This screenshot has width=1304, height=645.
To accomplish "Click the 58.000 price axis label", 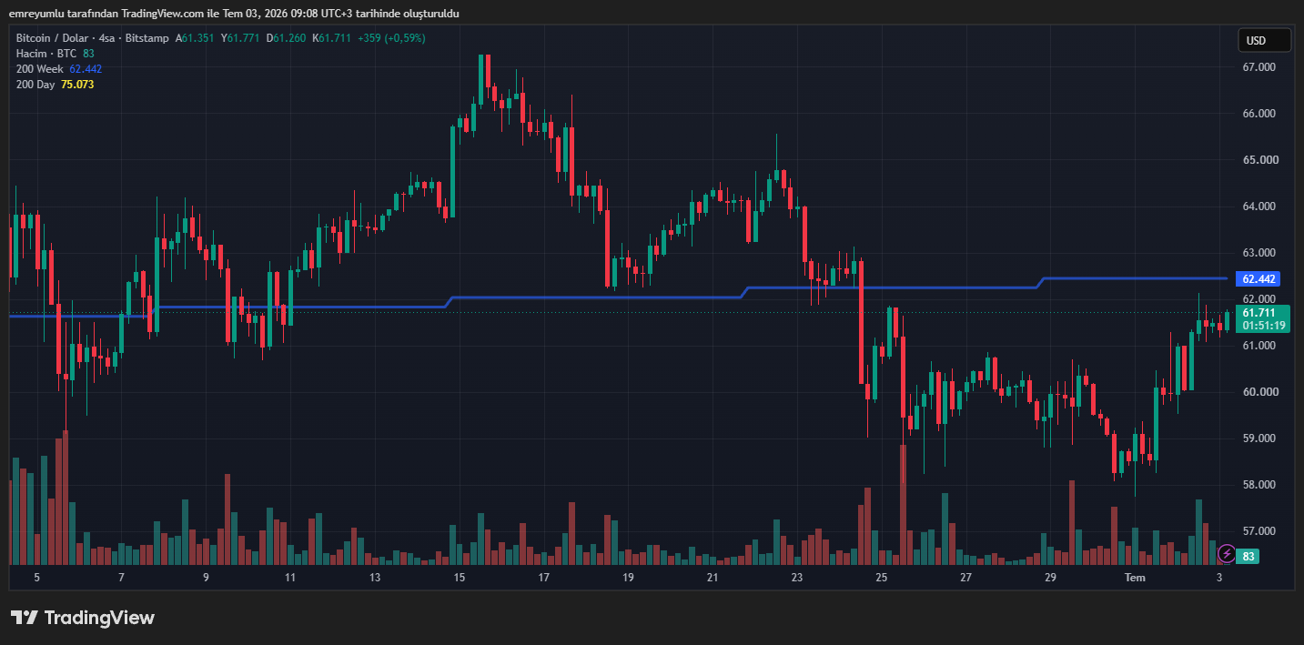I will coord(1259,485).
